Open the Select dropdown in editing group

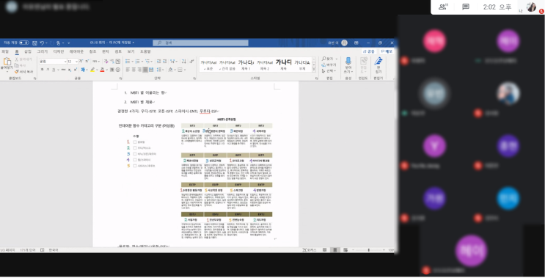click(x=329, y=71)
